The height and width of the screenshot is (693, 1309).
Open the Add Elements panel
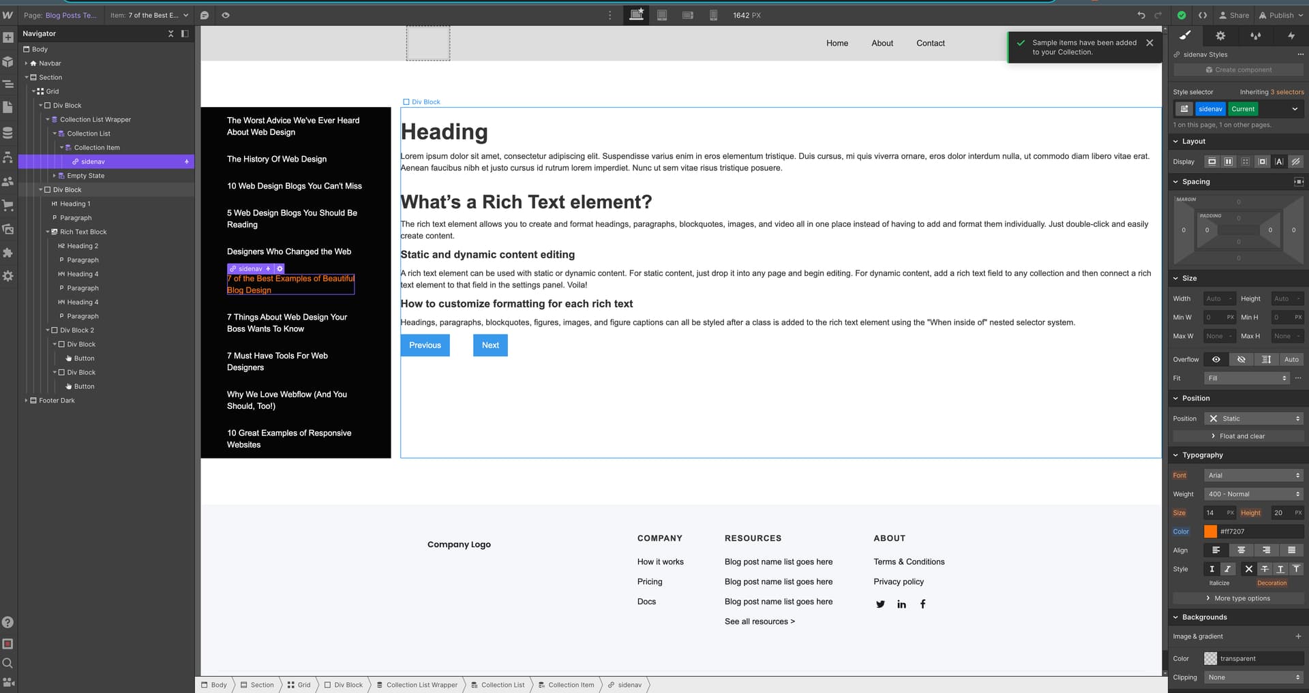coord(8,37)
